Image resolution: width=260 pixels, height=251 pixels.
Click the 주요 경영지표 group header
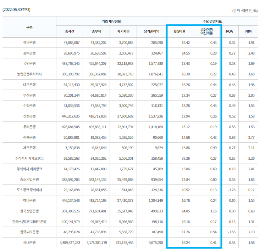[x=212, y=21]
